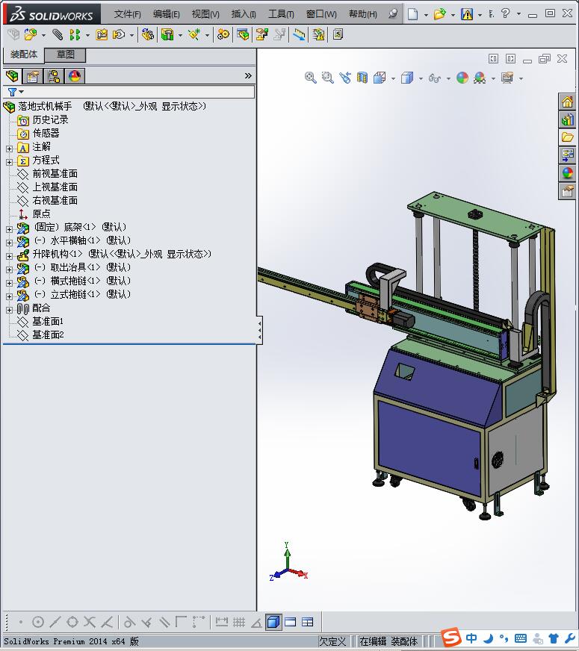Open the View Palette task pane
Screen dimensions: 579x651
click(x=567, y=155)
